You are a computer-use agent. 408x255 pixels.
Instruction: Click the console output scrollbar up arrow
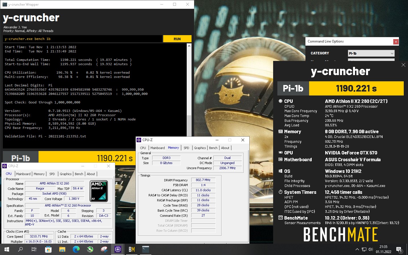(189, 46)
